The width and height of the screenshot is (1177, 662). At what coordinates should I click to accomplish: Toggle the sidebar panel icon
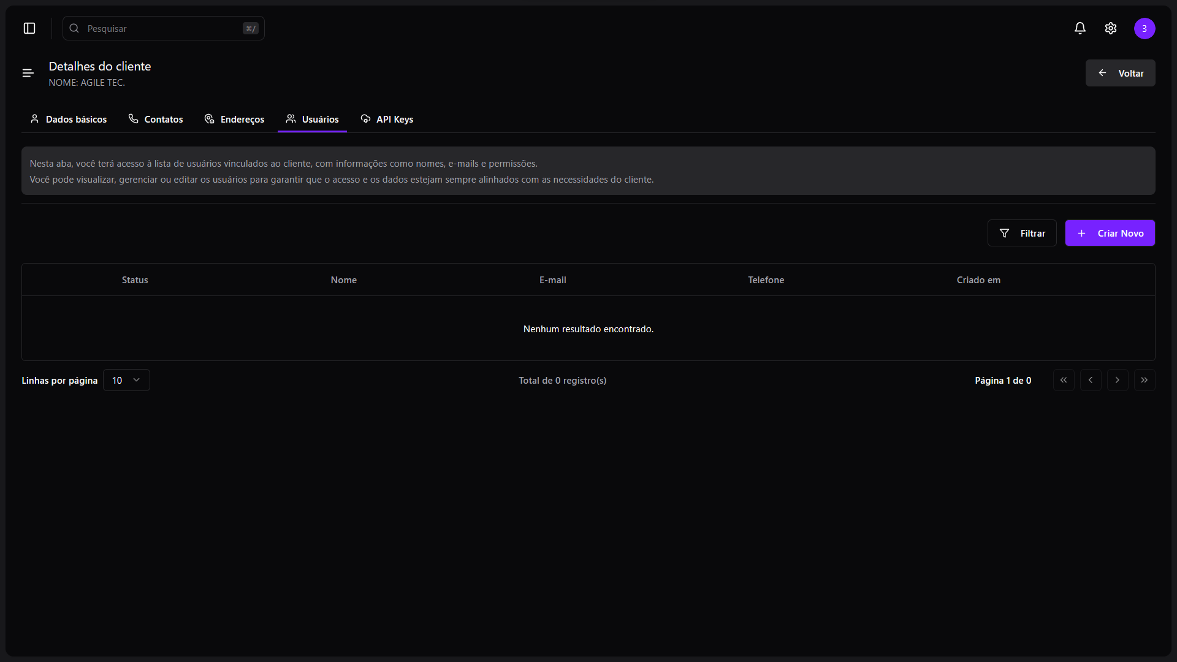point(29,28)
